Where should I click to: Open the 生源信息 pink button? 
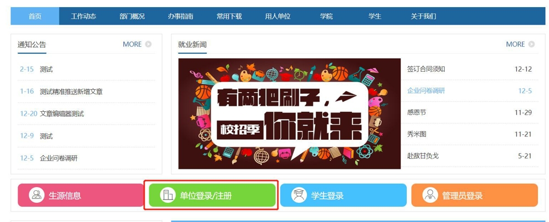(81, 195)
